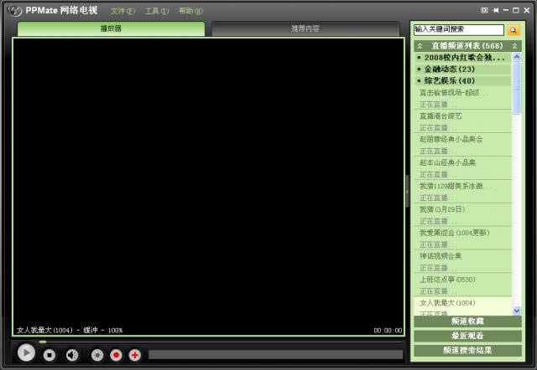Switch to the 推荐内容 tab

[x=305, y=28]
